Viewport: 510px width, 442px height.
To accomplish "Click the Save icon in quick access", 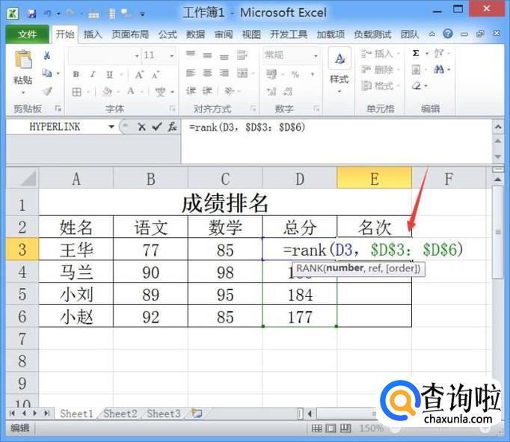I will 31,13.
